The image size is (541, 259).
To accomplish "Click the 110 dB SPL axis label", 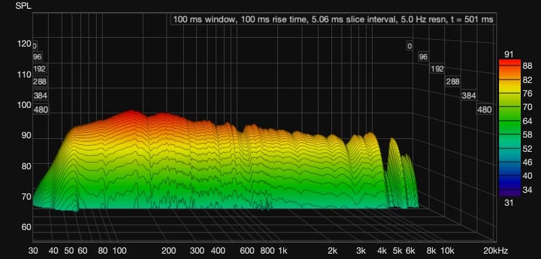I will click(x=24, y=74).
